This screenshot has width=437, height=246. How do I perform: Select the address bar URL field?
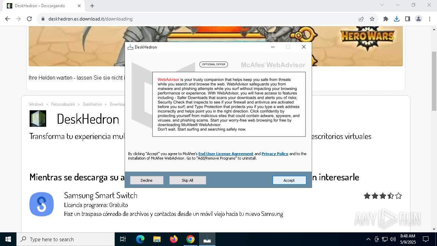coord(198,19)
